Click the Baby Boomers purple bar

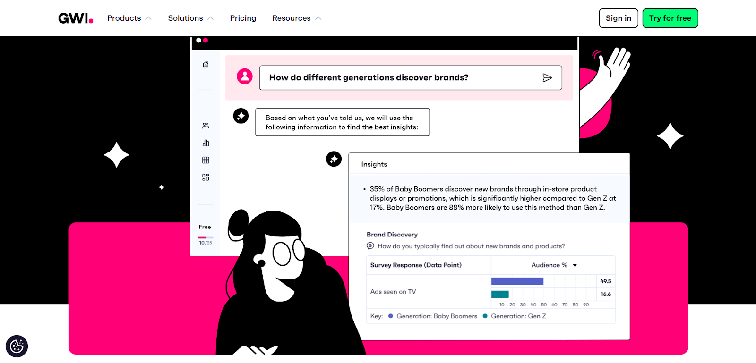pyautogui.click(x=517, y=281)
